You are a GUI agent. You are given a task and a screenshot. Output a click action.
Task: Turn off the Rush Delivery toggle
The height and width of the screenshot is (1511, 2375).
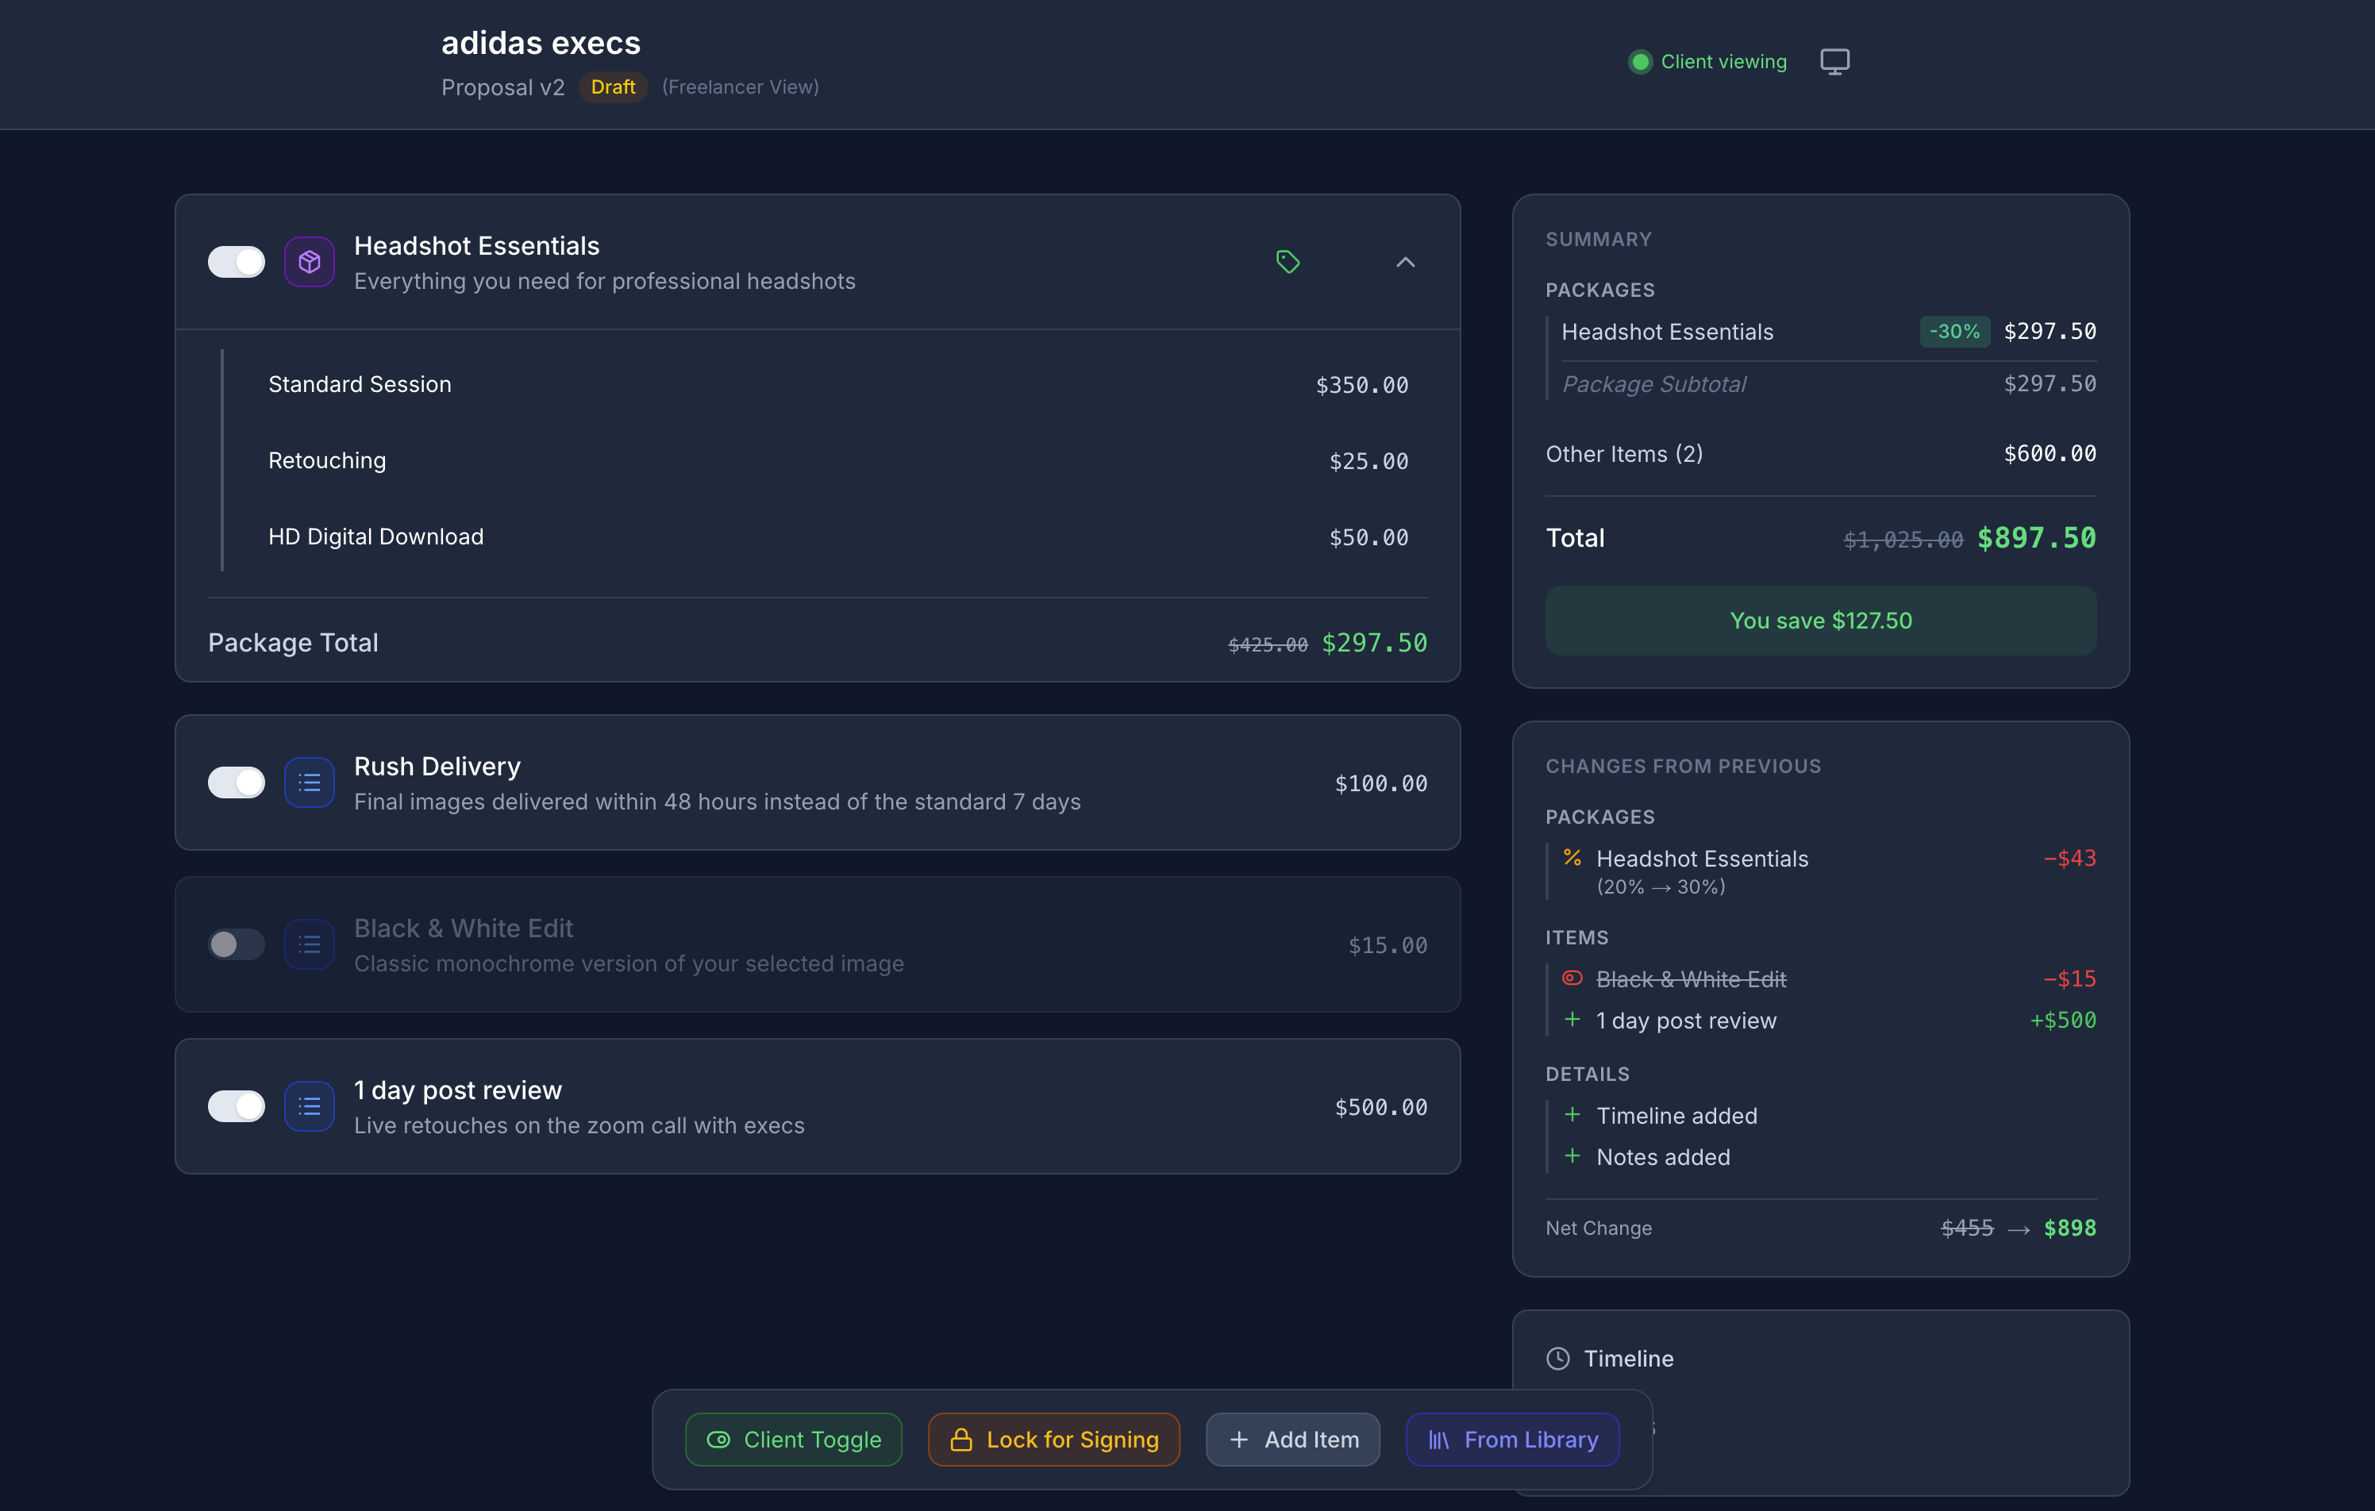236,782
